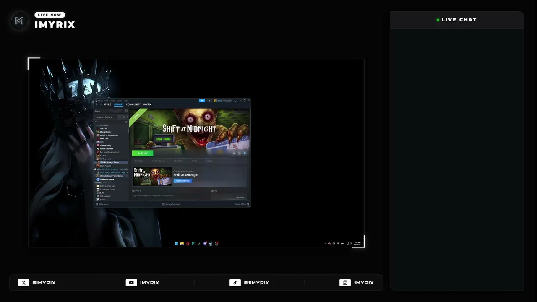Open the YouTube icon for IMYRIX

[x=131, y=283]
